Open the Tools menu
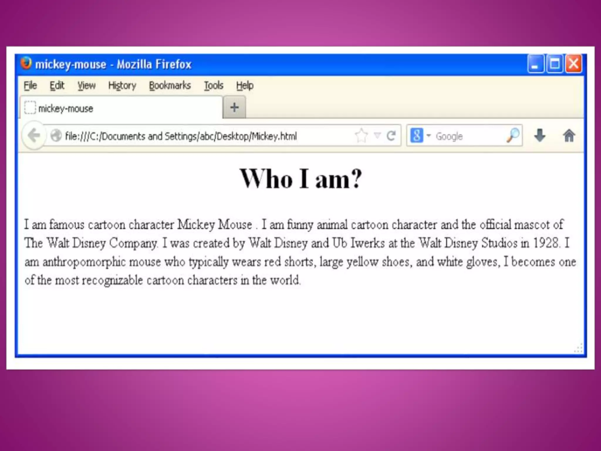Viewport: 601px width, 451px height. click(x=213, y=85)
